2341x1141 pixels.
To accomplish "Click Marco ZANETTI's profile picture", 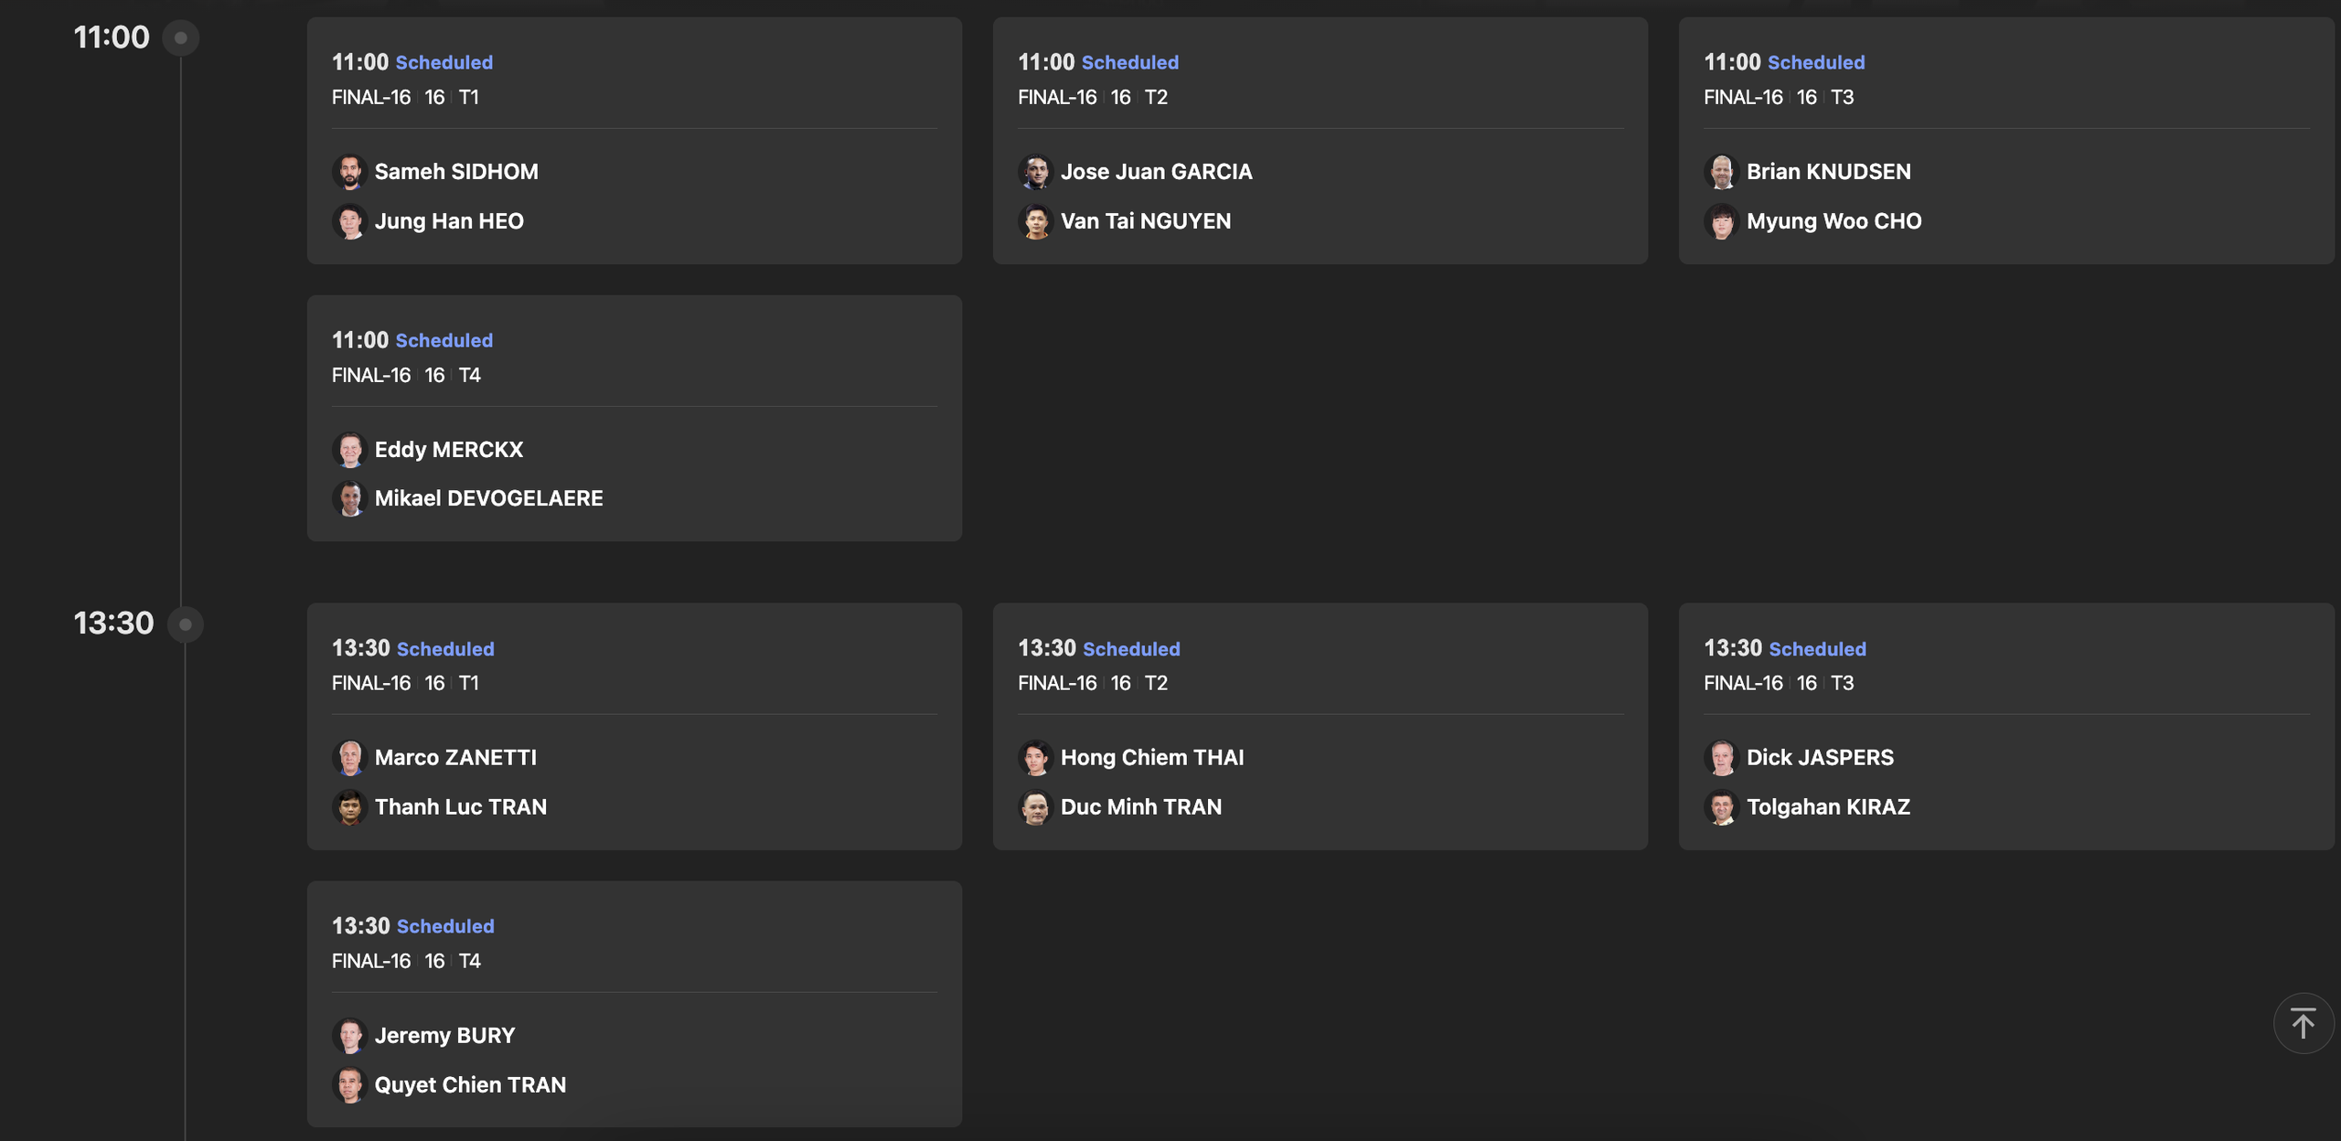I will pos(349,758).
